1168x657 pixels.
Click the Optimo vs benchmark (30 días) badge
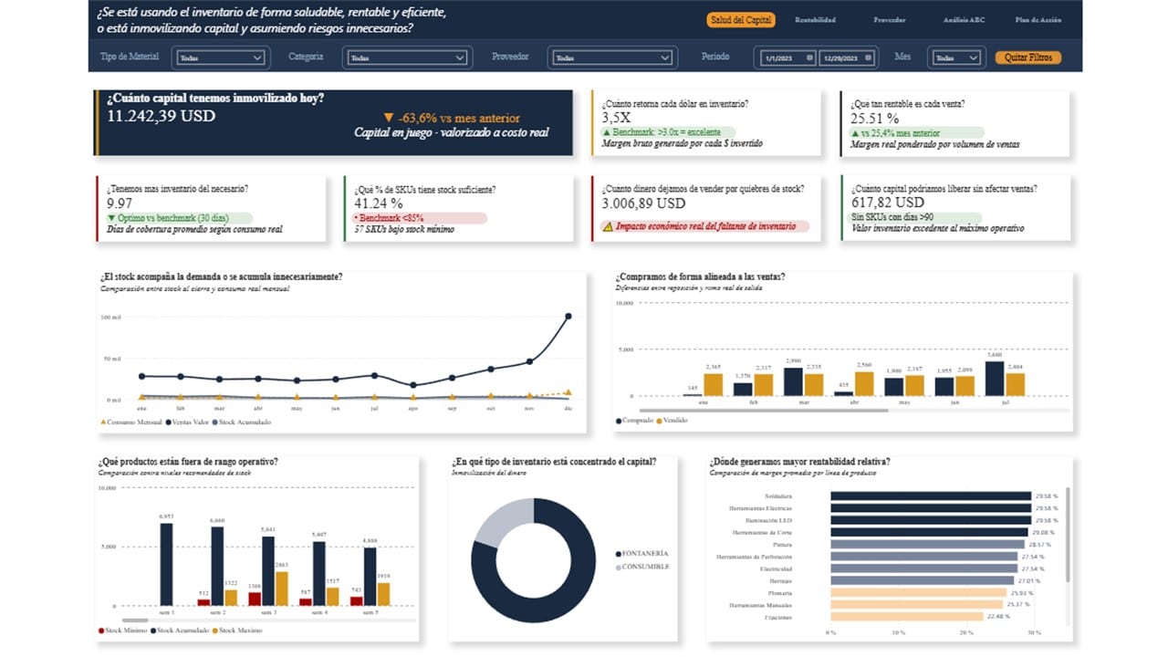tap(178, 218)
